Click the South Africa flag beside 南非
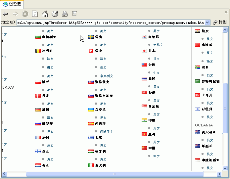The height and width of the screenshot is (179, 230). pyautogui.click(x=198, y=67)
